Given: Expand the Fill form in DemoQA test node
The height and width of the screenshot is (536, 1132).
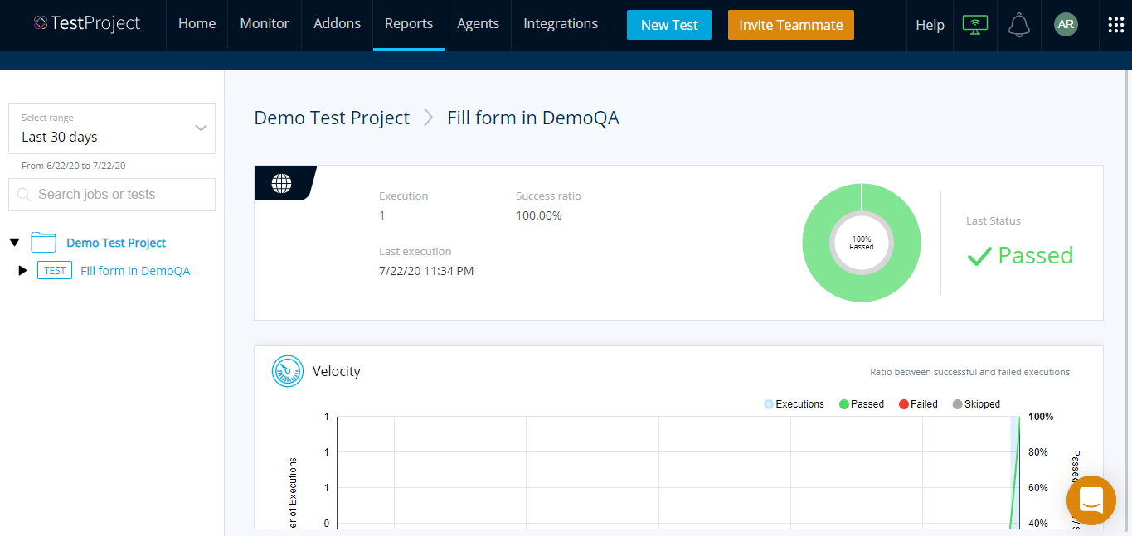Looking at the screenshot, I should click(23, 271).
